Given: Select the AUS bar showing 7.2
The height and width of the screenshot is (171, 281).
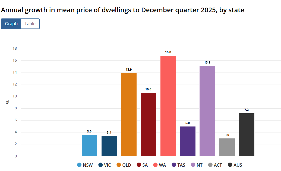Looking at the screenshot, I should click(247, 135).
